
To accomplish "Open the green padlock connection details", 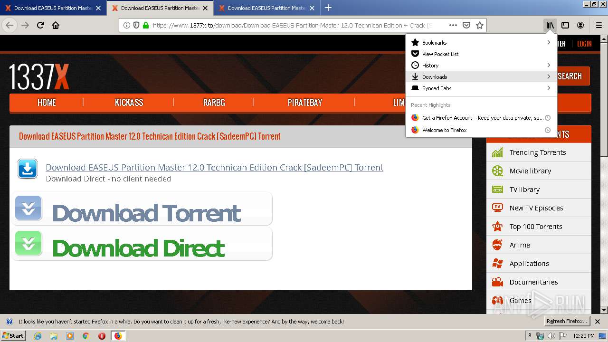I will pos(146,25).
